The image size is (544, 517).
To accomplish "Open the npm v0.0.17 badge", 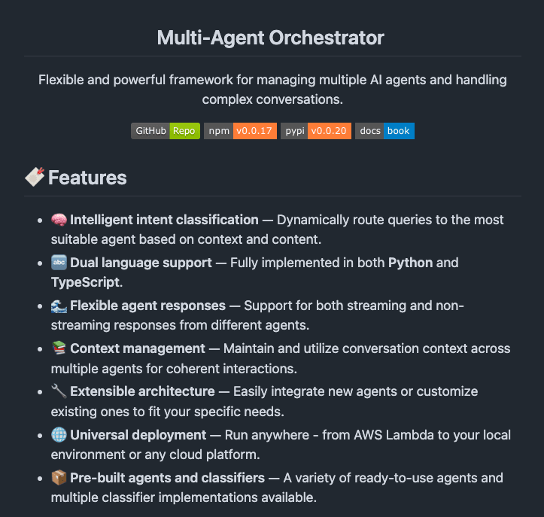I will click(x=240, y=131).
